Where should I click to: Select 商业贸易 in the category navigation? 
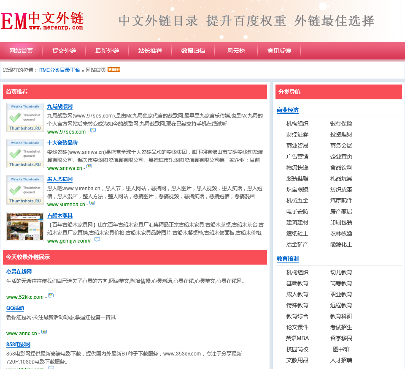[297, 146]
